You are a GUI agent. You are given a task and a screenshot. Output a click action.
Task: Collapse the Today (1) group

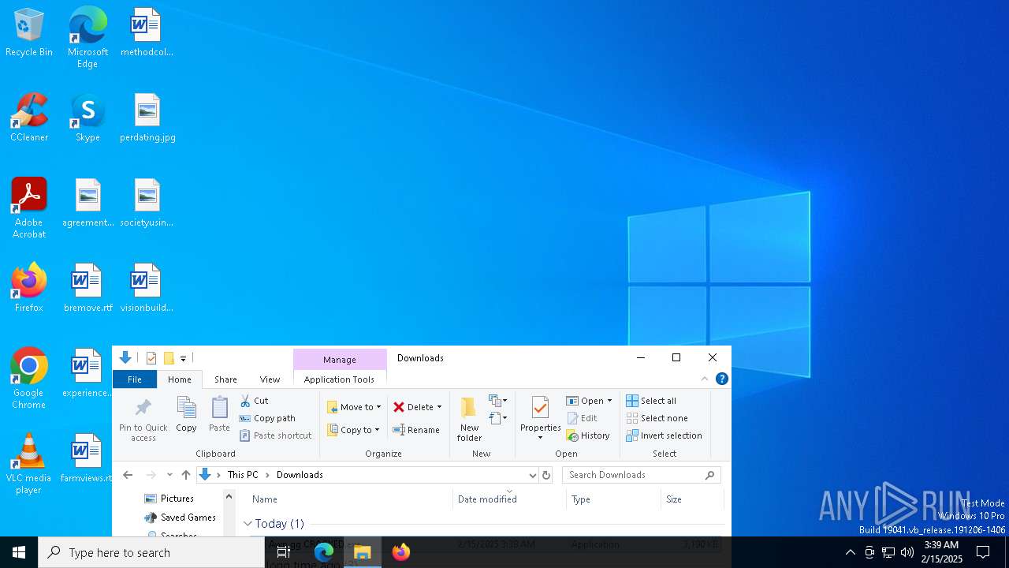(248, 524)
